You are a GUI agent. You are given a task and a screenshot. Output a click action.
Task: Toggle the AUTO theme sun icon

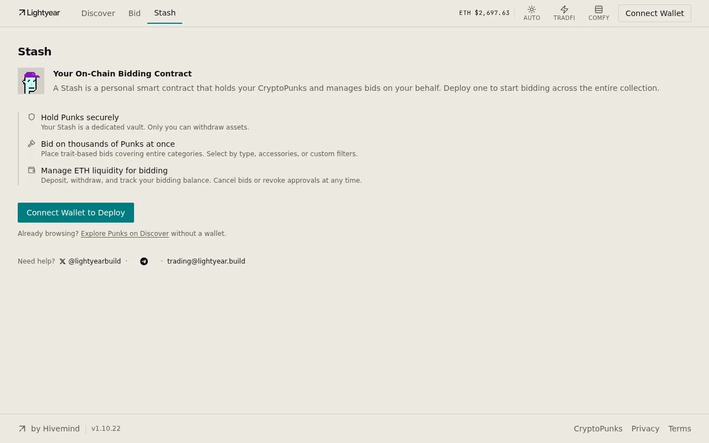pos(532,9)
